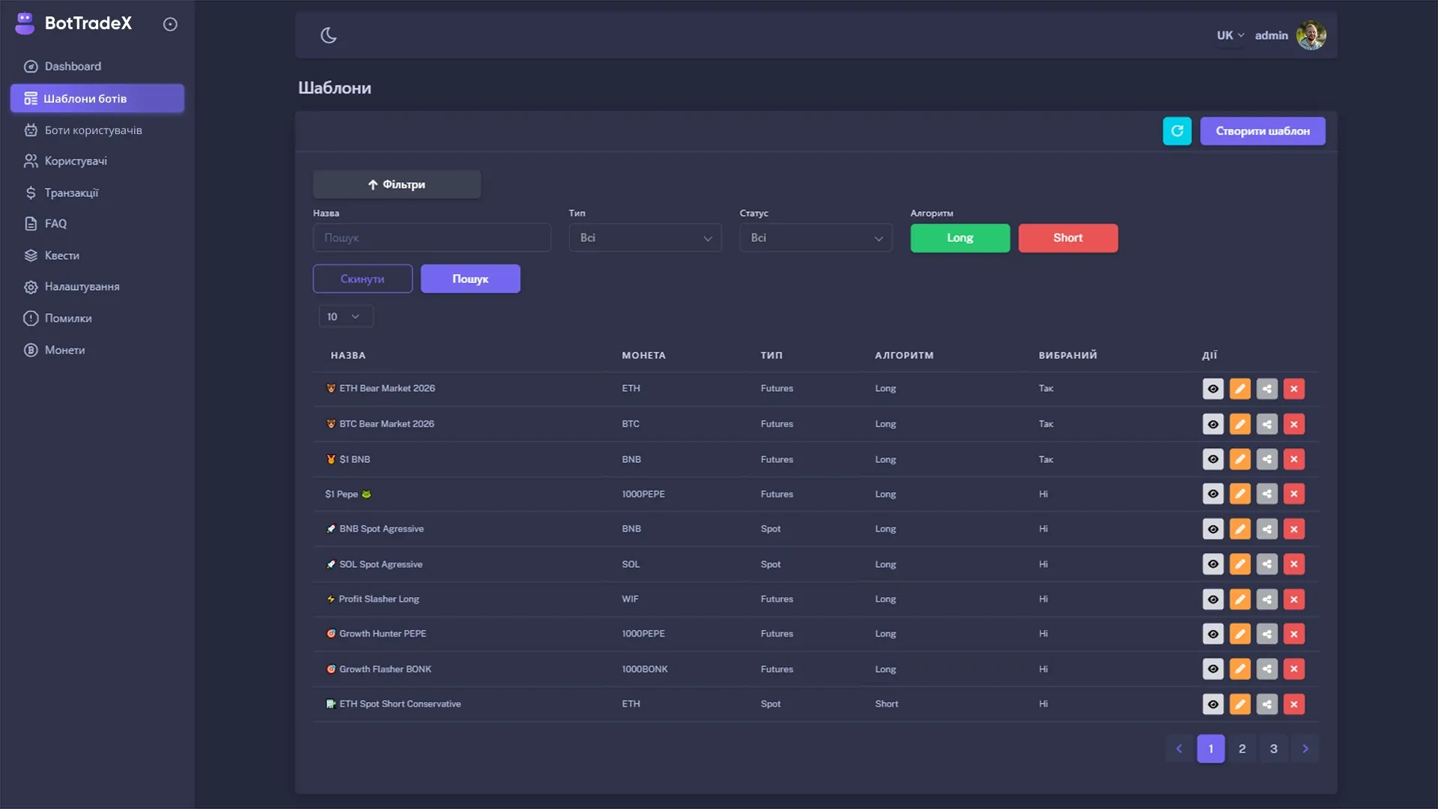Edit the ETH Bear Market 2026 template
Screen dimensions: 1438x809
pyautogui.click(x=1240, y=389)
